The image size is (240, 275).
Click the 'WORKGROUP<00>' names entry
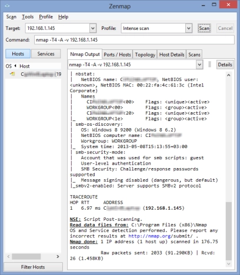[105, 108]
